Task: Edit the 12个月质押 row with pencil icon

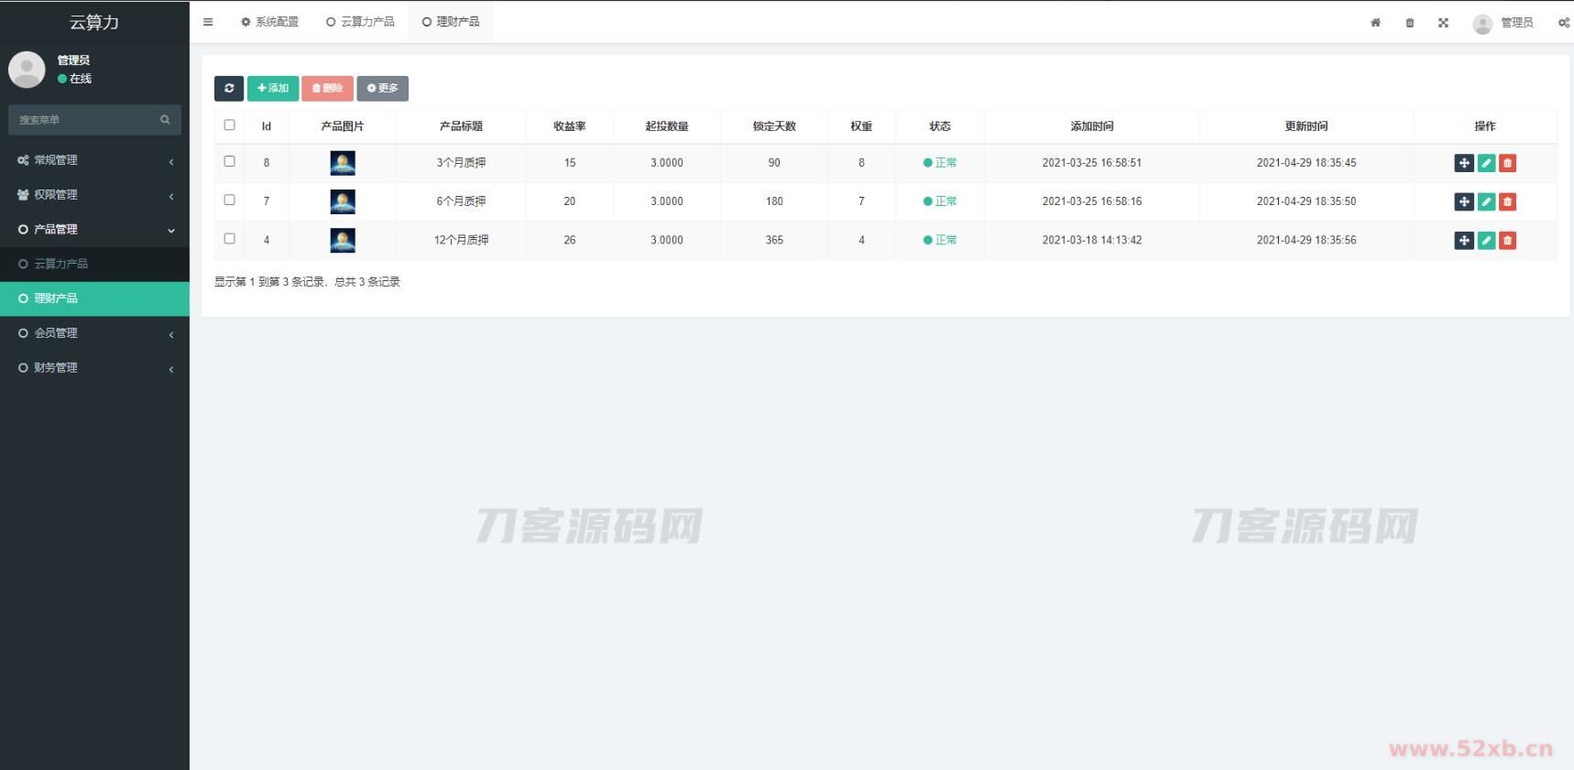Action: 1486,241
